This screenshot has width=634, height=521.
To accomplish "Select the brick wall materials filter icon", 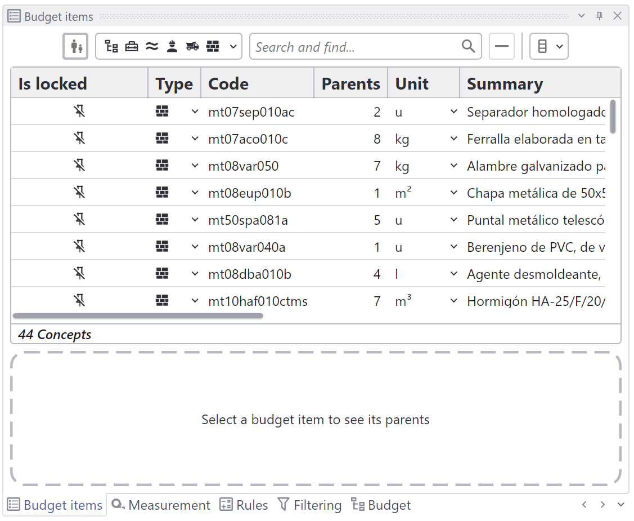I will click(x=213, y=47).
